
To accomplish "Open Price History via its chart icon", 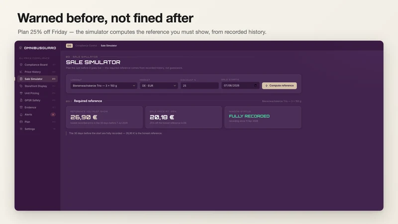I will click(21, 72).
